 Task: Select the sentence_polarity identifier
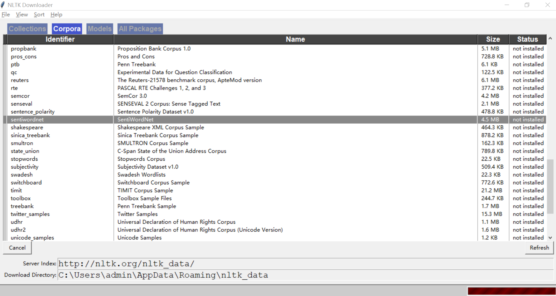pyautogui.click(x=33, y=112)
